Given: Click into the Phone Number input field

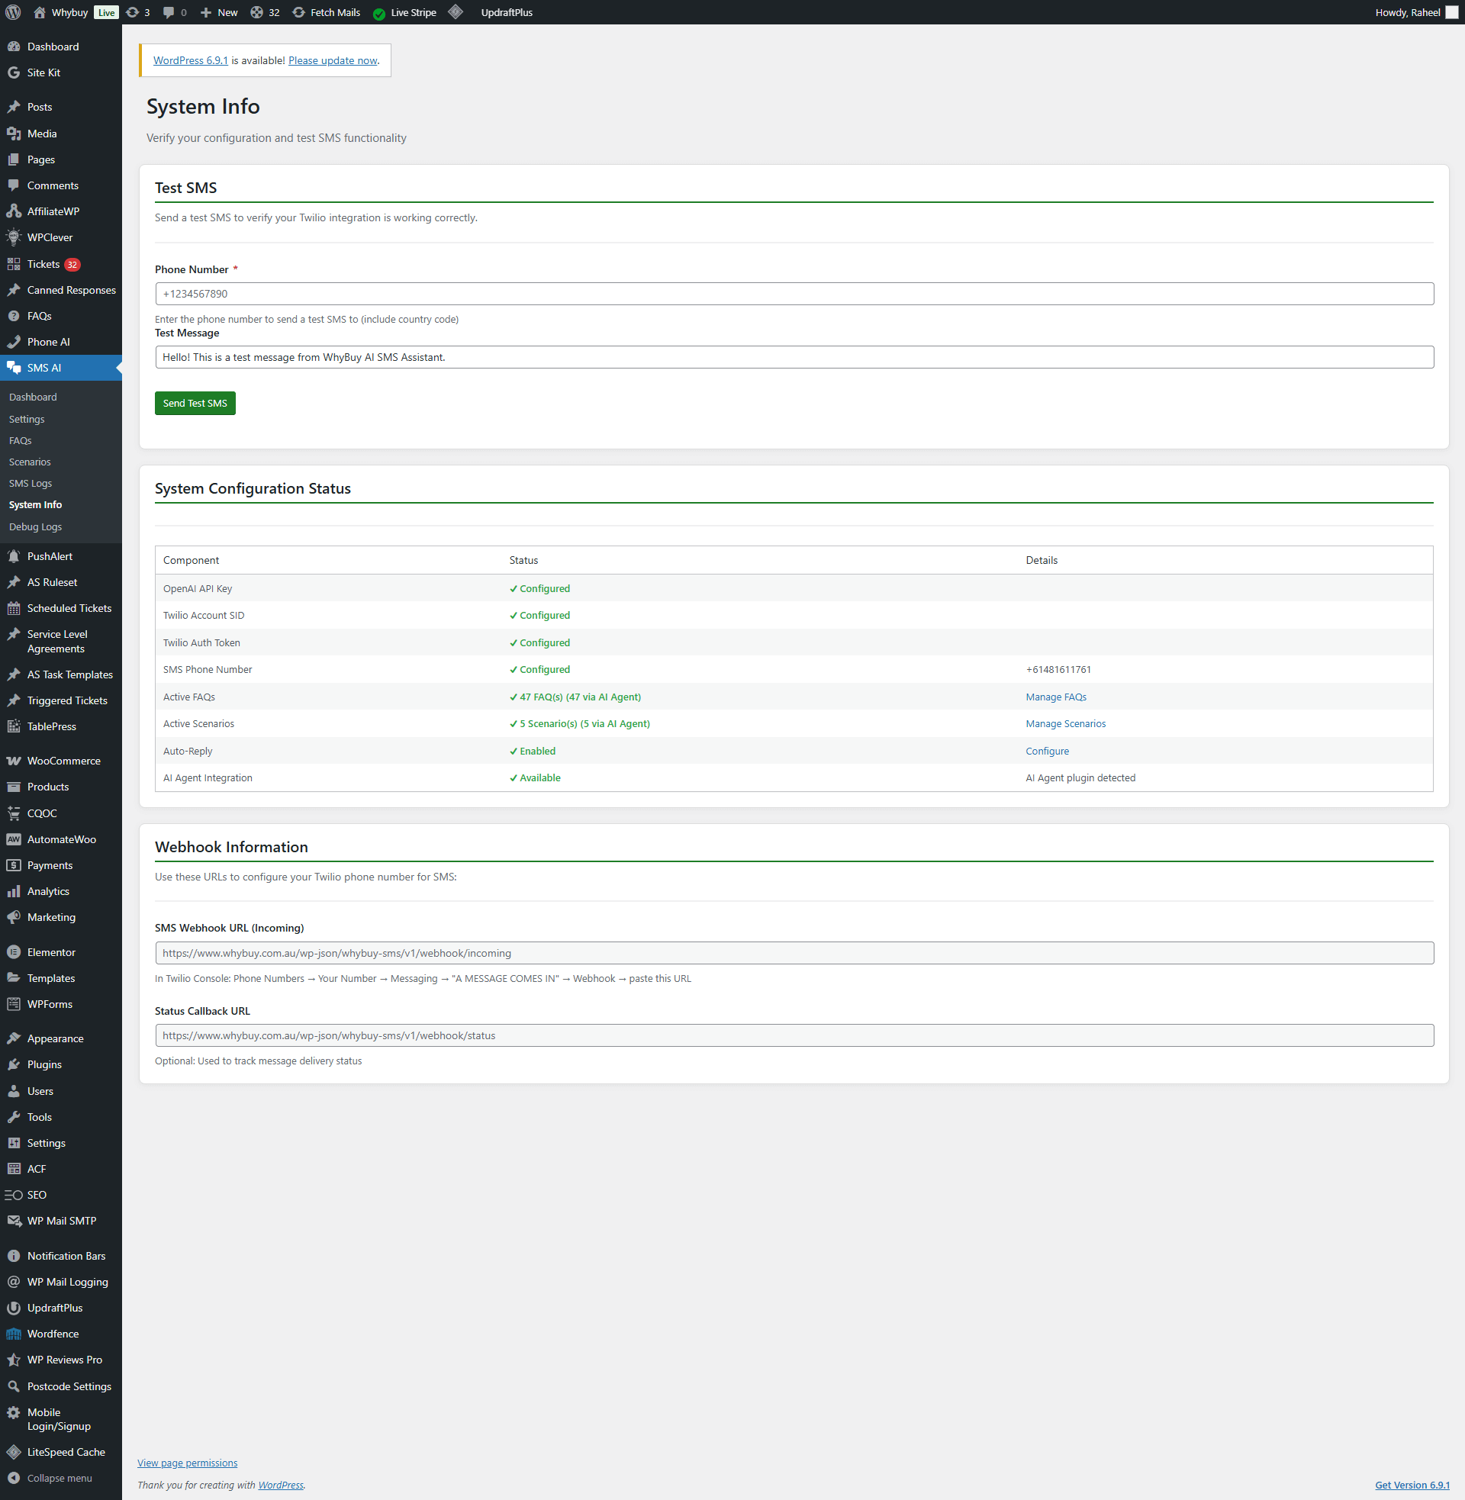Looking at the screenshot, I should 794,294.
